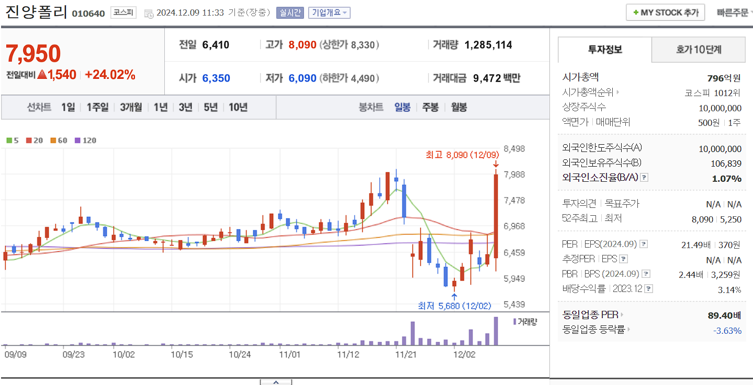Viewport: 753px width, 385px height.
Task: Click the clock/refresh icon beside the date
Action: click(x=149, y=13)
